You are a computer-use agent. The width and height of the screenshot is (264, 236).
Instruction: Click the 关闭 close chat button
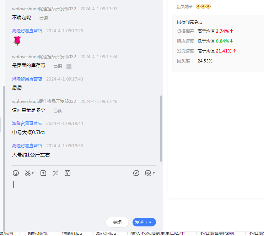click(117, 222)
